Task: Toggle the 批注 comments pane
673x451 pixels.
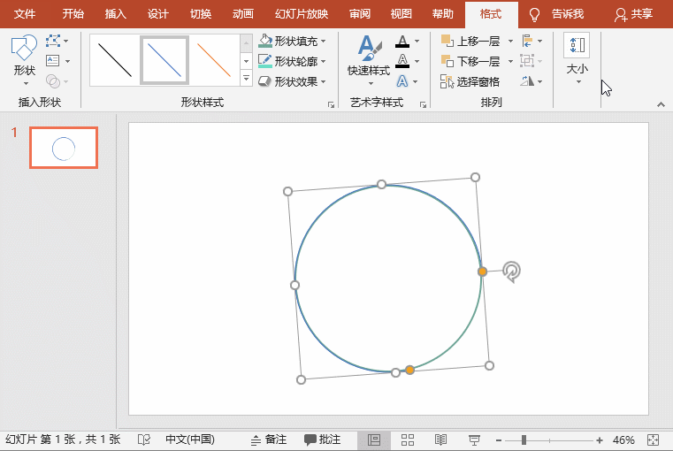Action: pos(323,440)
